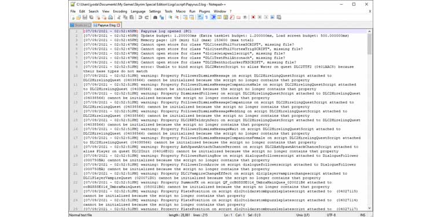The height and width of the screenshot is (217, 434).
Task: Click the vertical scrollbar down arrow
Action: [x=370, y=208]
